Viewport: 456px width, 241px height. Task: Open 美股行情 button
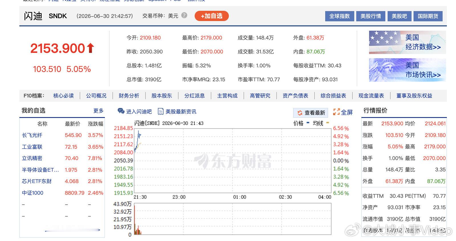(x=370, y=16)
